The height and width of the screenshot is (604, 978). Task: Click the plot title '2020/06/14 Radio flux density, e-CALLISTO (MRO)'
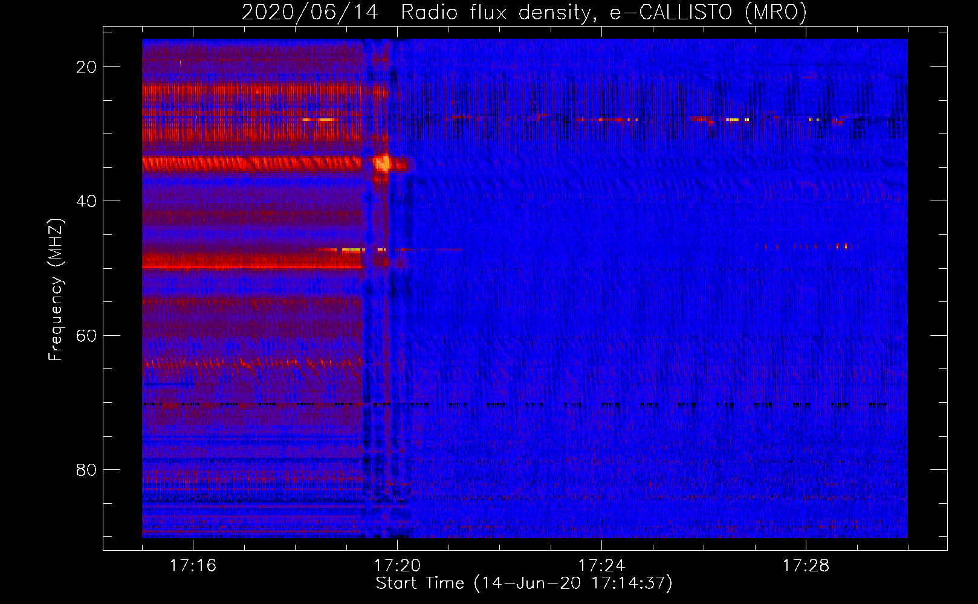tap(524, 12)
